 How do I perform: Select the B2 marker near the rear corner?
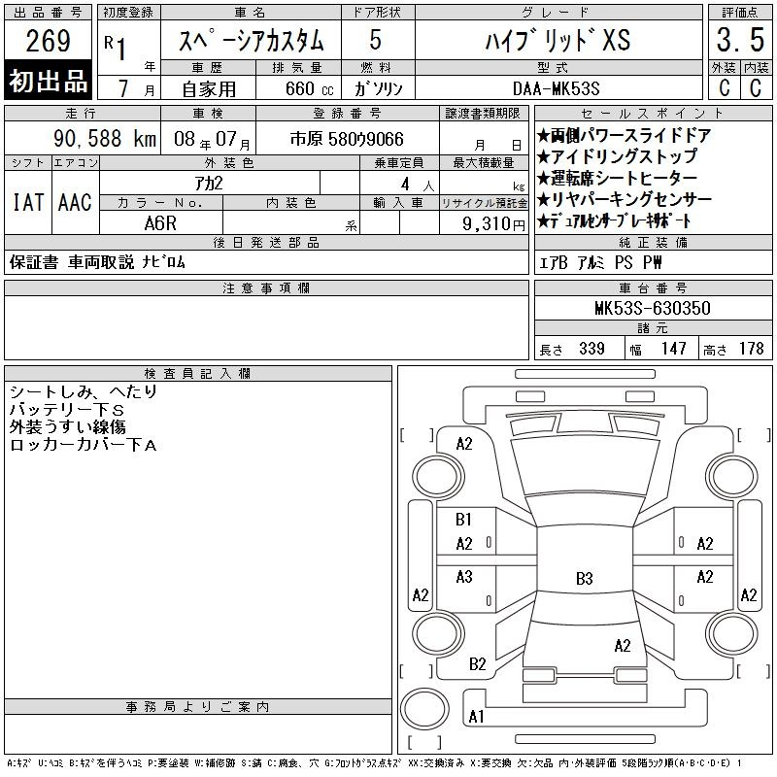tap(477, 664)
